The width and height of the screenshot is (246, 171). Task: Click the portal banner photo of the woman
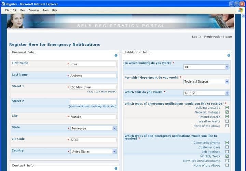[x=16, y=21]
